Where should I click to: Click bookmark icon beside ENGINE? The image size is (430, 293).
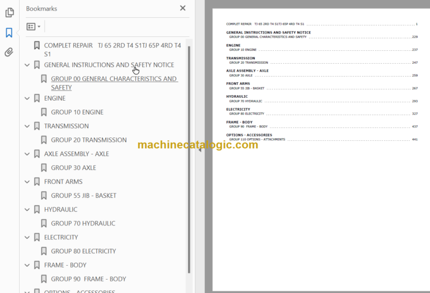pyautogui.click(x=37, y=98)
